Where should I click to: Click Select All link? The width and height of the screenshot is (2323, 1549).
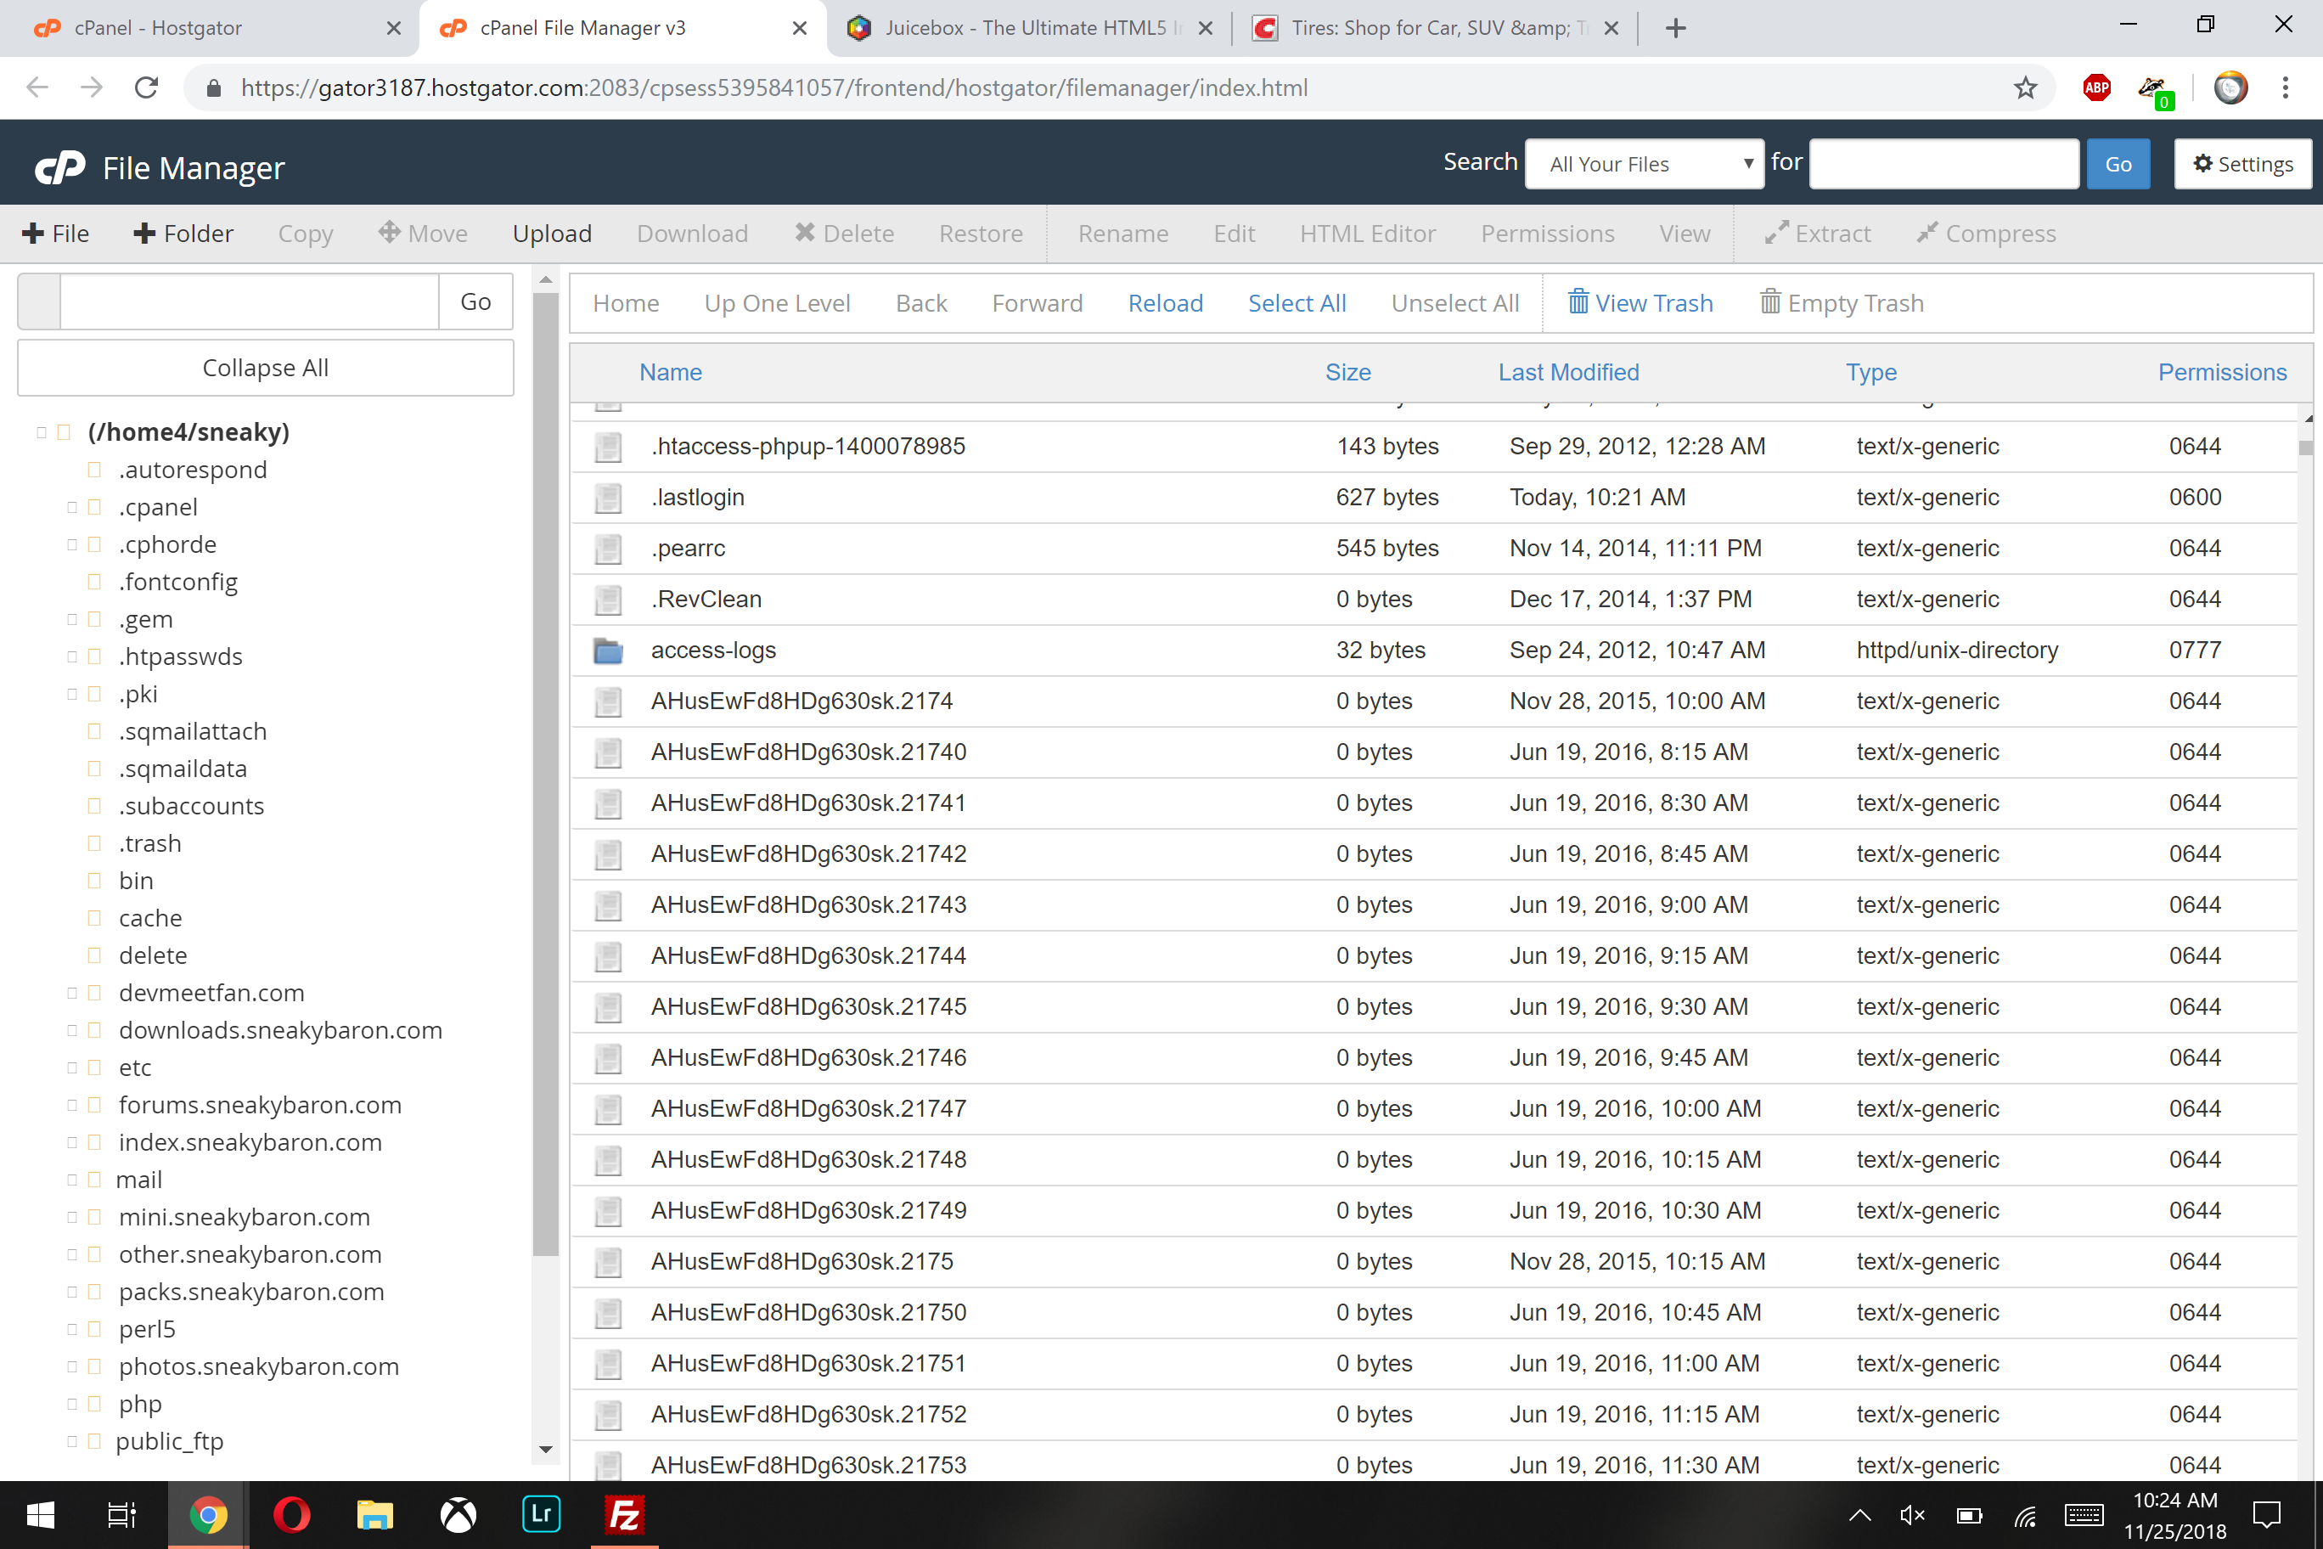[1296, 303]
